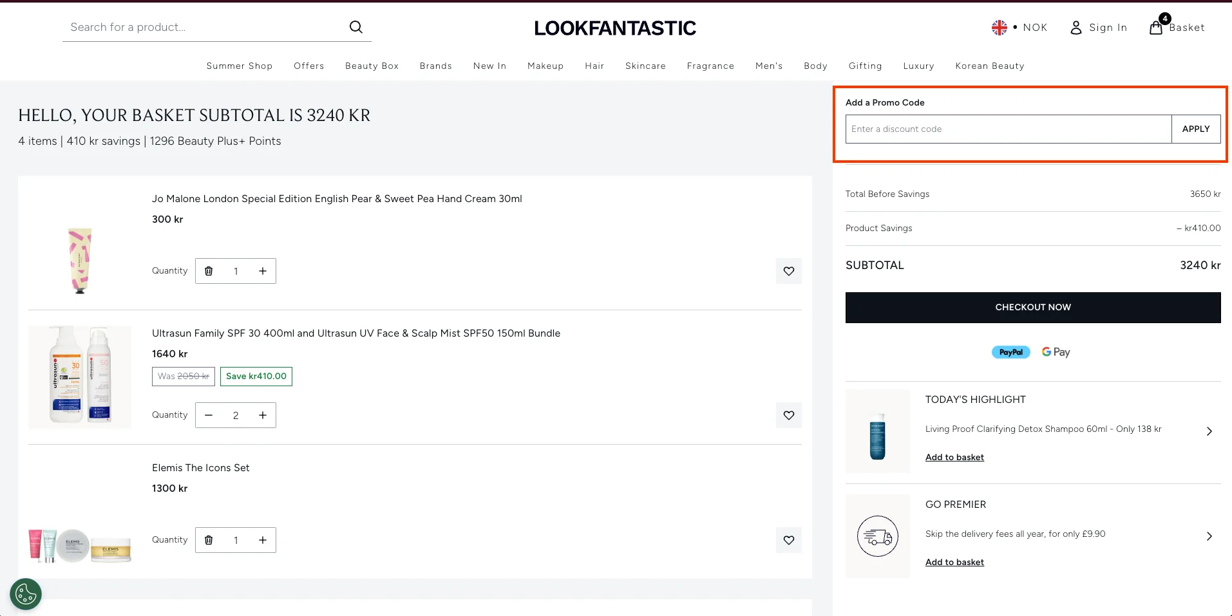Open the New In menu
The image size is (1232, 616).
click(489, 66)
